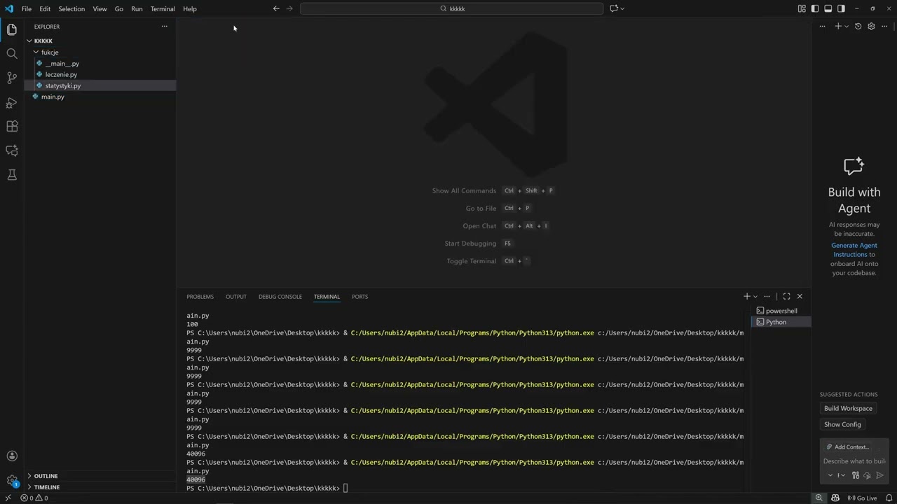The width and height of the screenshot is (897, 504).
Task: Click the Generate Agent Instructions link
Action: click(x=854, y=250)
